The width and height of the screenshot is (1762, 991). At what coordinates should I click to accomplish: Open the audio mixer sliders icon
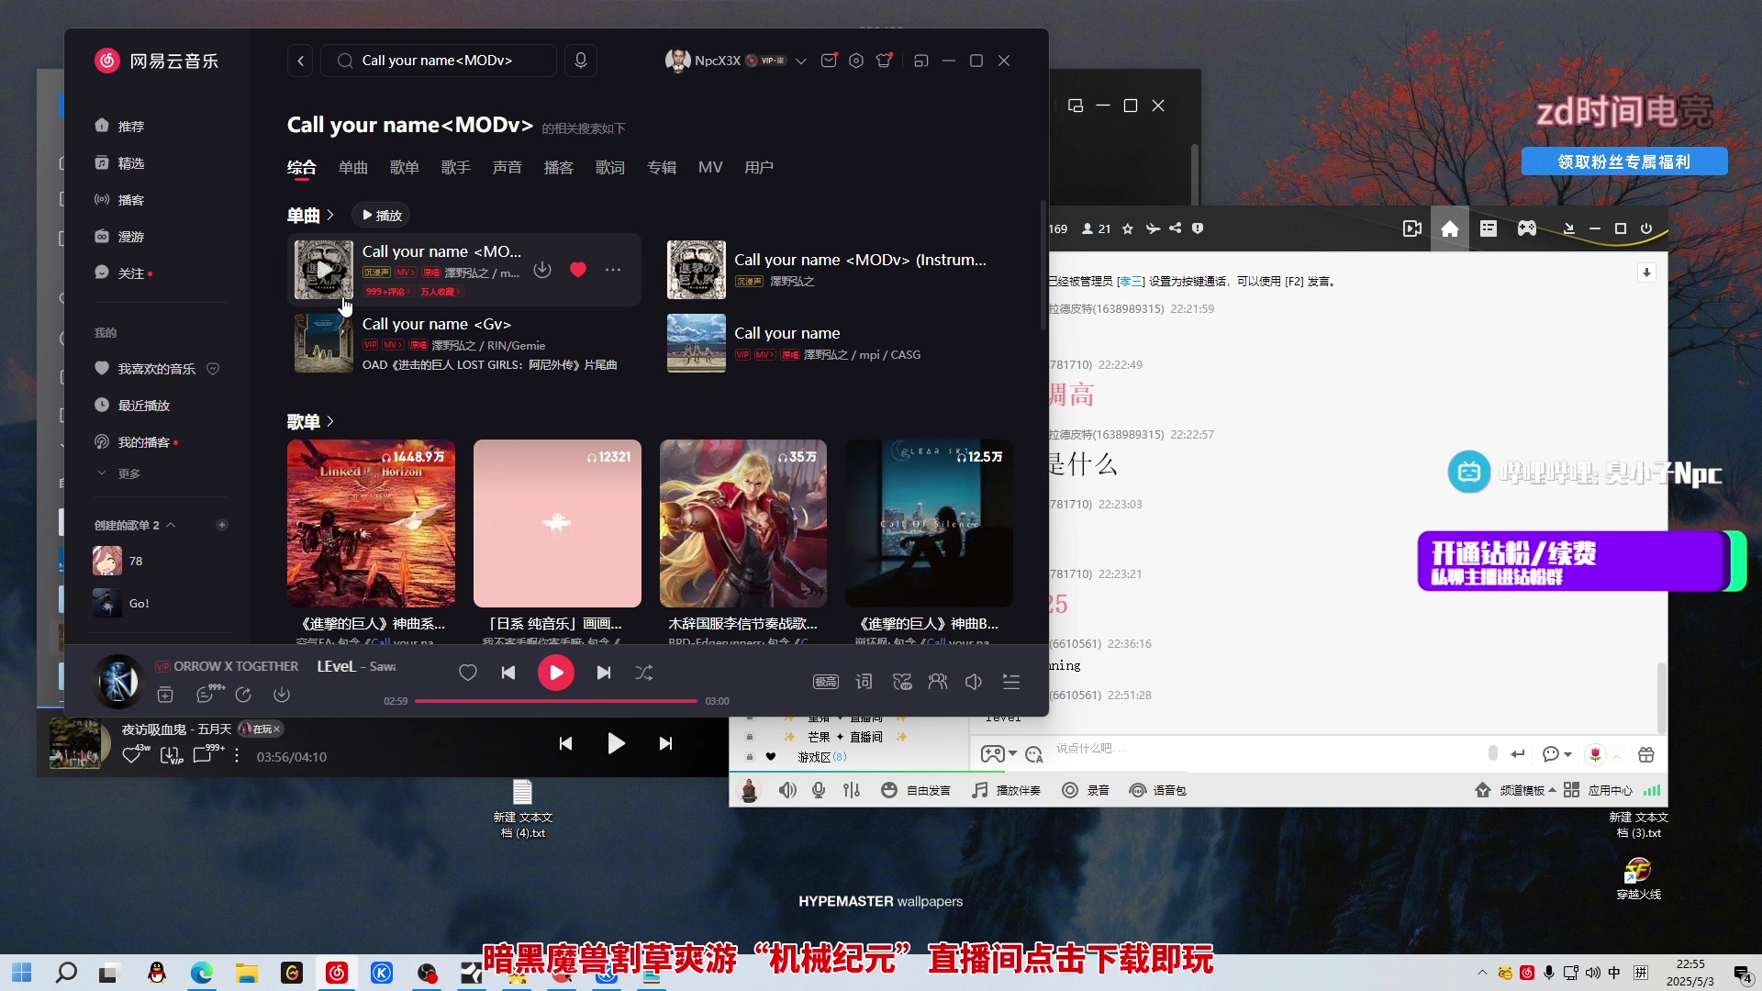(852, 790)
